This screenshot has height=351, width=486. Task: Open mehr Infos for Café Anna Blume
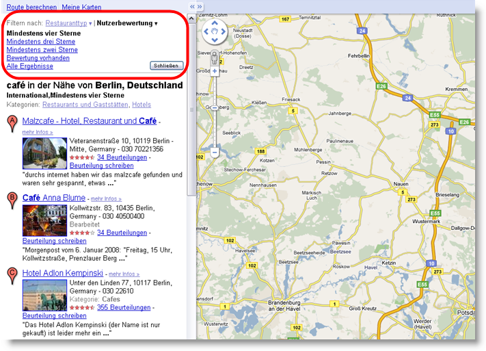pos(106,198)
